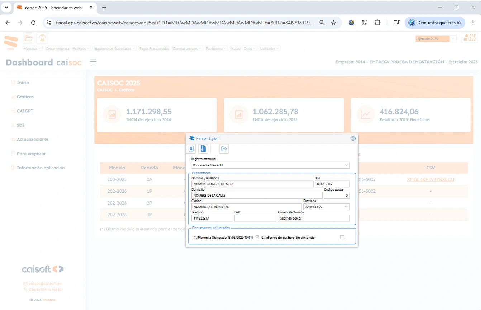Click the site information icon in address bar

click(49, 23)
